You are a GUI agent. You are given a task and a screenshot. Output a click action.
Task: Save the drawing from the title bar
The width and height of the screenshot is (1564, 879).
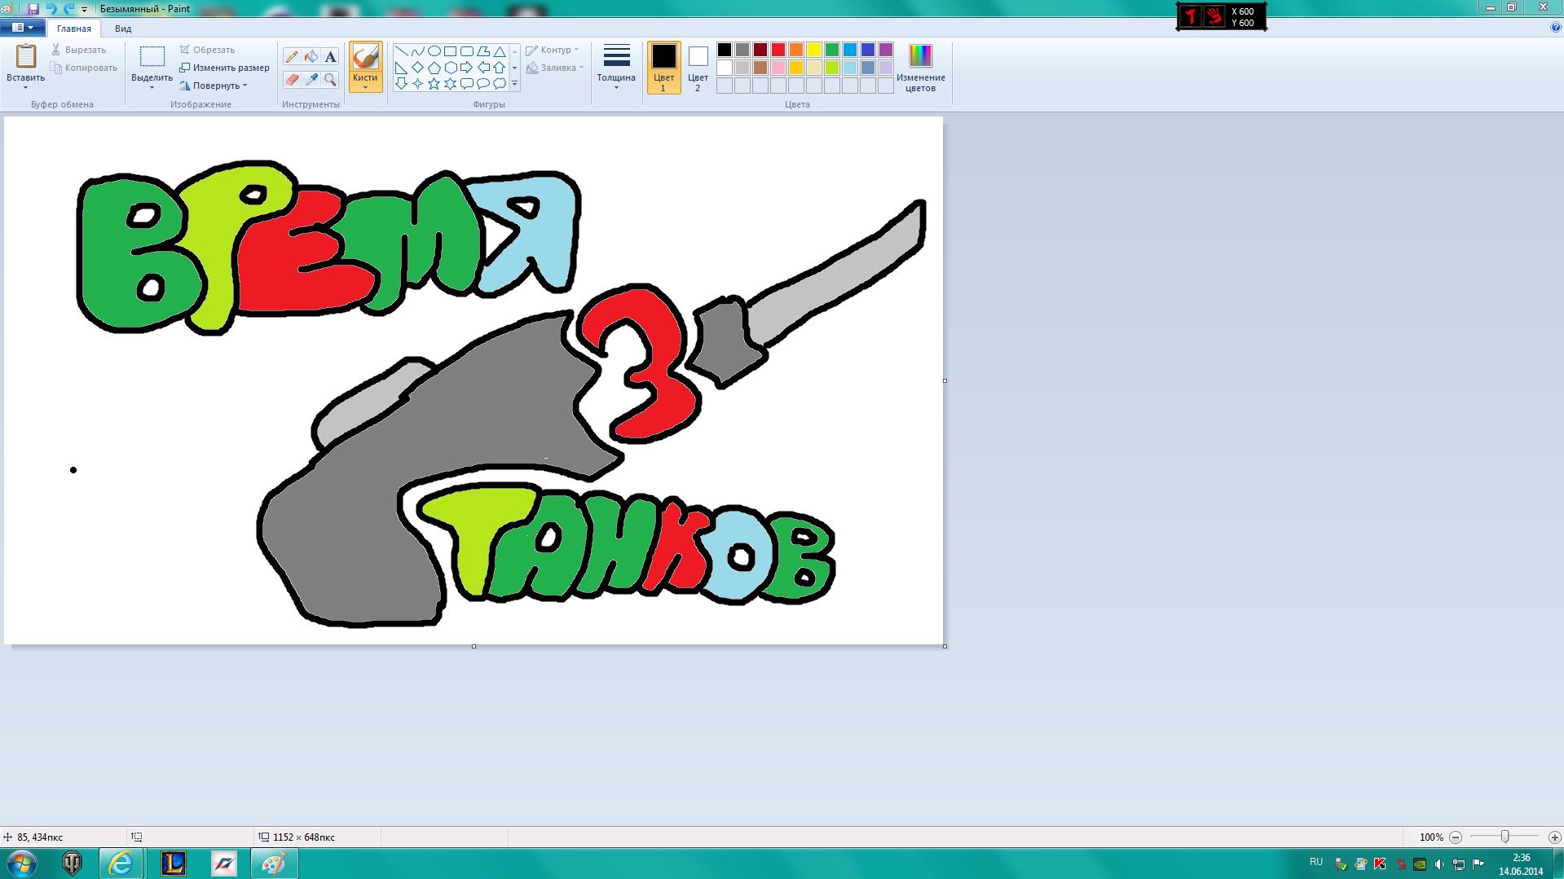click(33, 9)
